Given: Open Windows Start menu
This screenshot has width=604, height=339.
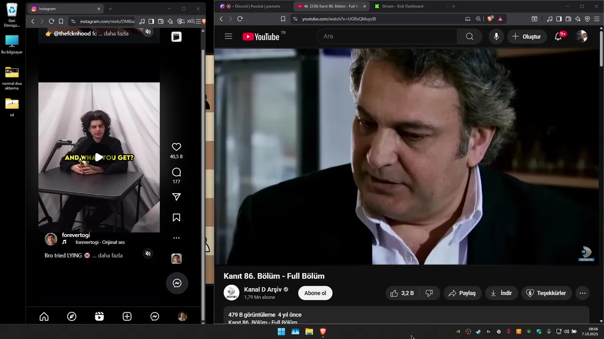Looking at the screenshot, I should (x=281, y=331).
